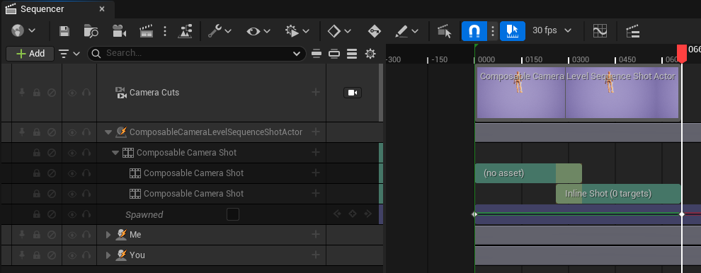Click the clapperboard with cursor selection icon
The height and width of the screenshot is (273, 701).
[x=445, y=31]
